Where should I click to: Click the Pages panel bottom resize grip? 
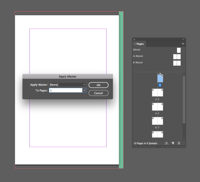pos(159,147)
